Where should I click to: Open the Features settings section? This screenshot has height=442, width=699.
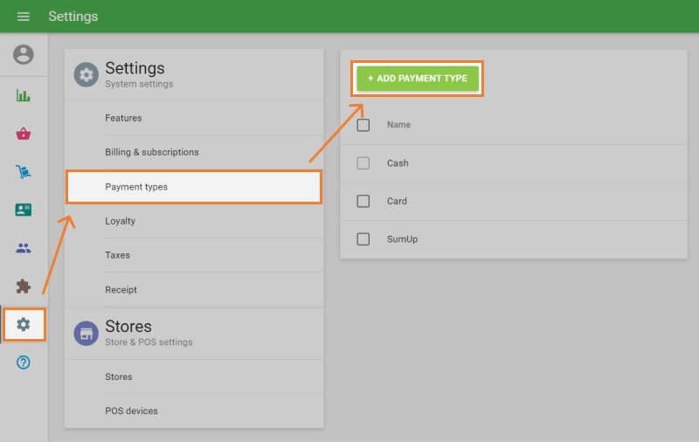(x=123, y=118)
